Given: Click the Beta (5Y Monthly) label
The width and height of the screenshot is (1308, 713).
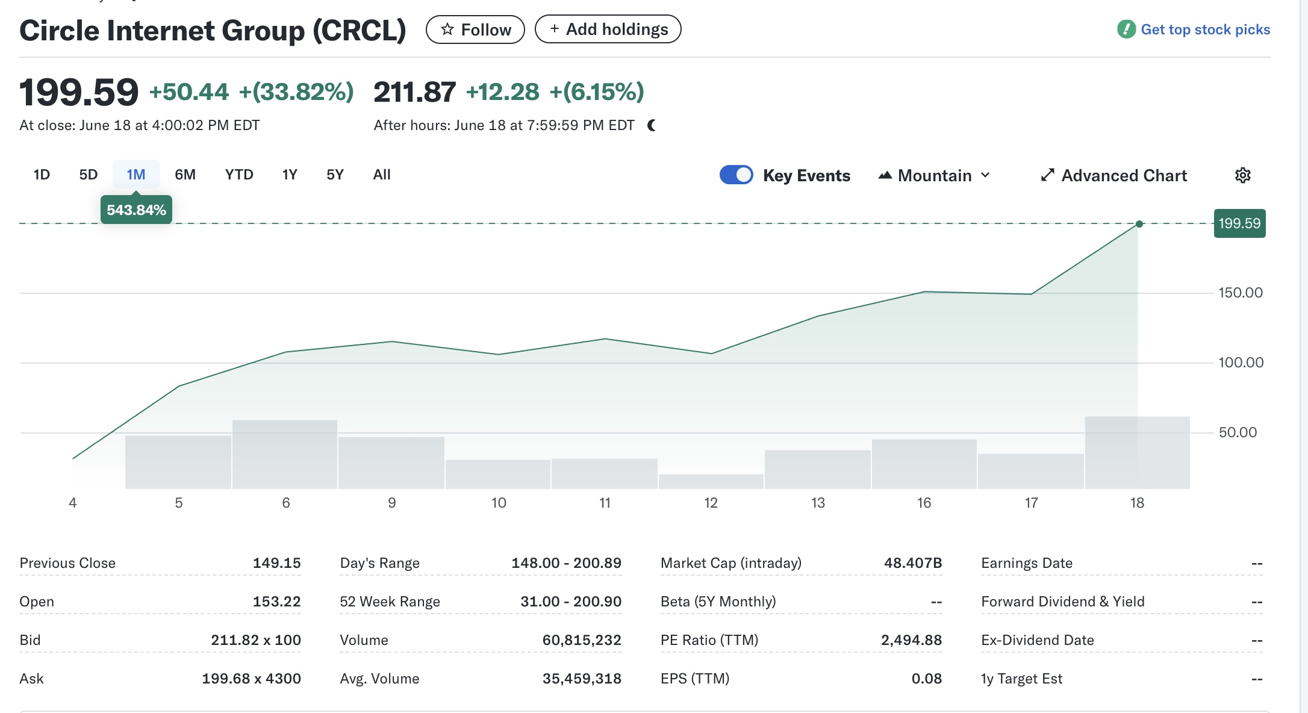Looking at the screenshot, I should click(x=718, y=602).
